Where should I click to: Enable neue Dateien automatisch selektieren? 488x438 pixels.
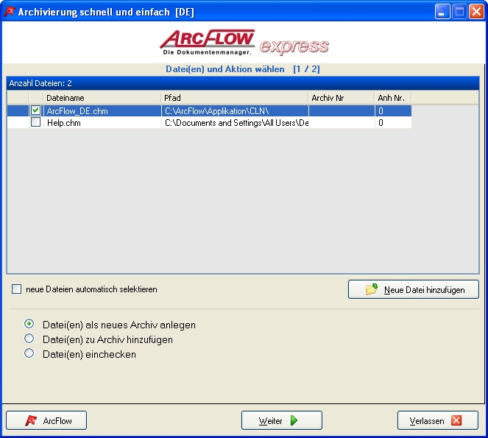(16, 289)
